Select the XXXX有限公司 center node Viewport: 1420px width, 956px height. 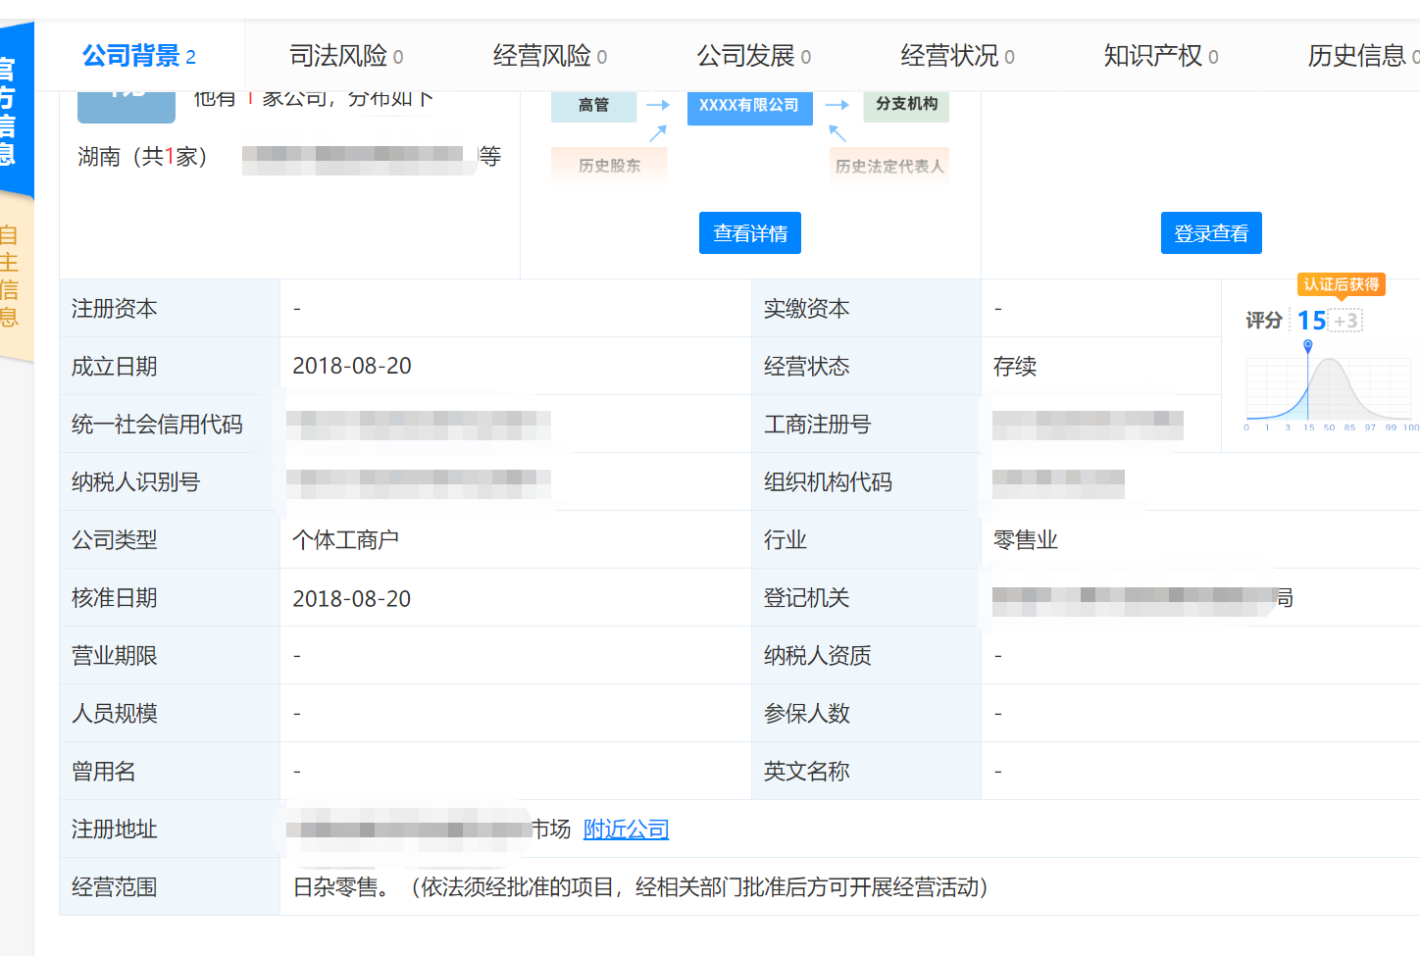[x=749, y=106]
